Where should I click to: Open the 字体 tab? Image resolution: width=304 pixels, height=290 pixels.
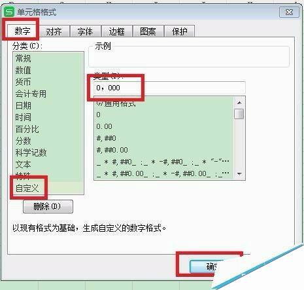point(85,31)
